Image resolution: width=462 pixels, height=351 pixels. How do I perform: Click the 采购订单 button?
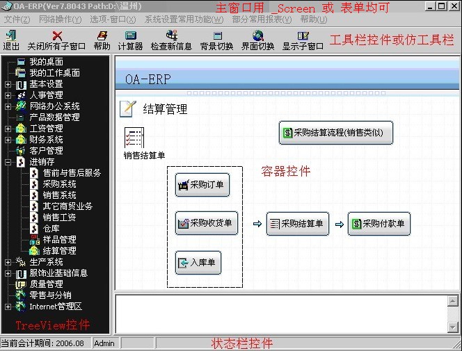click(202, 185)
